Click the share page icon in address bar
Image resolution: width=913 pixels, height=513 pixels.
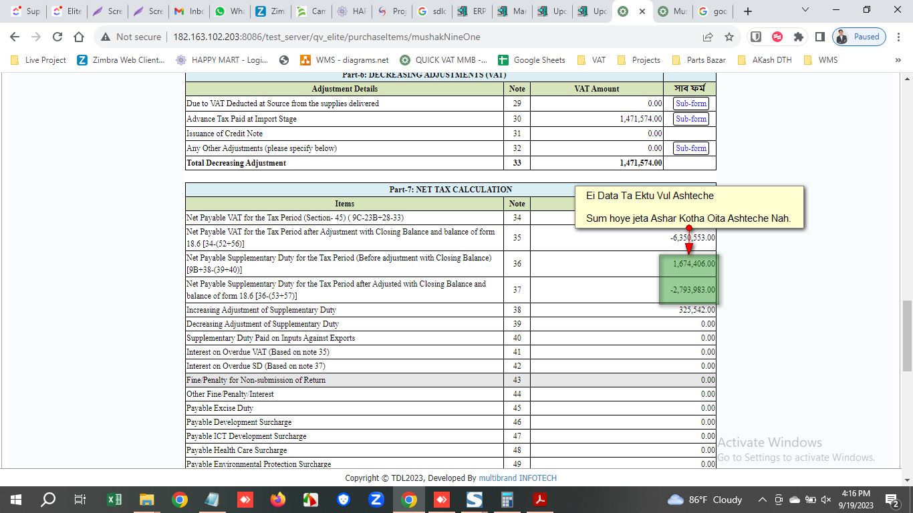tap(708, 37)
